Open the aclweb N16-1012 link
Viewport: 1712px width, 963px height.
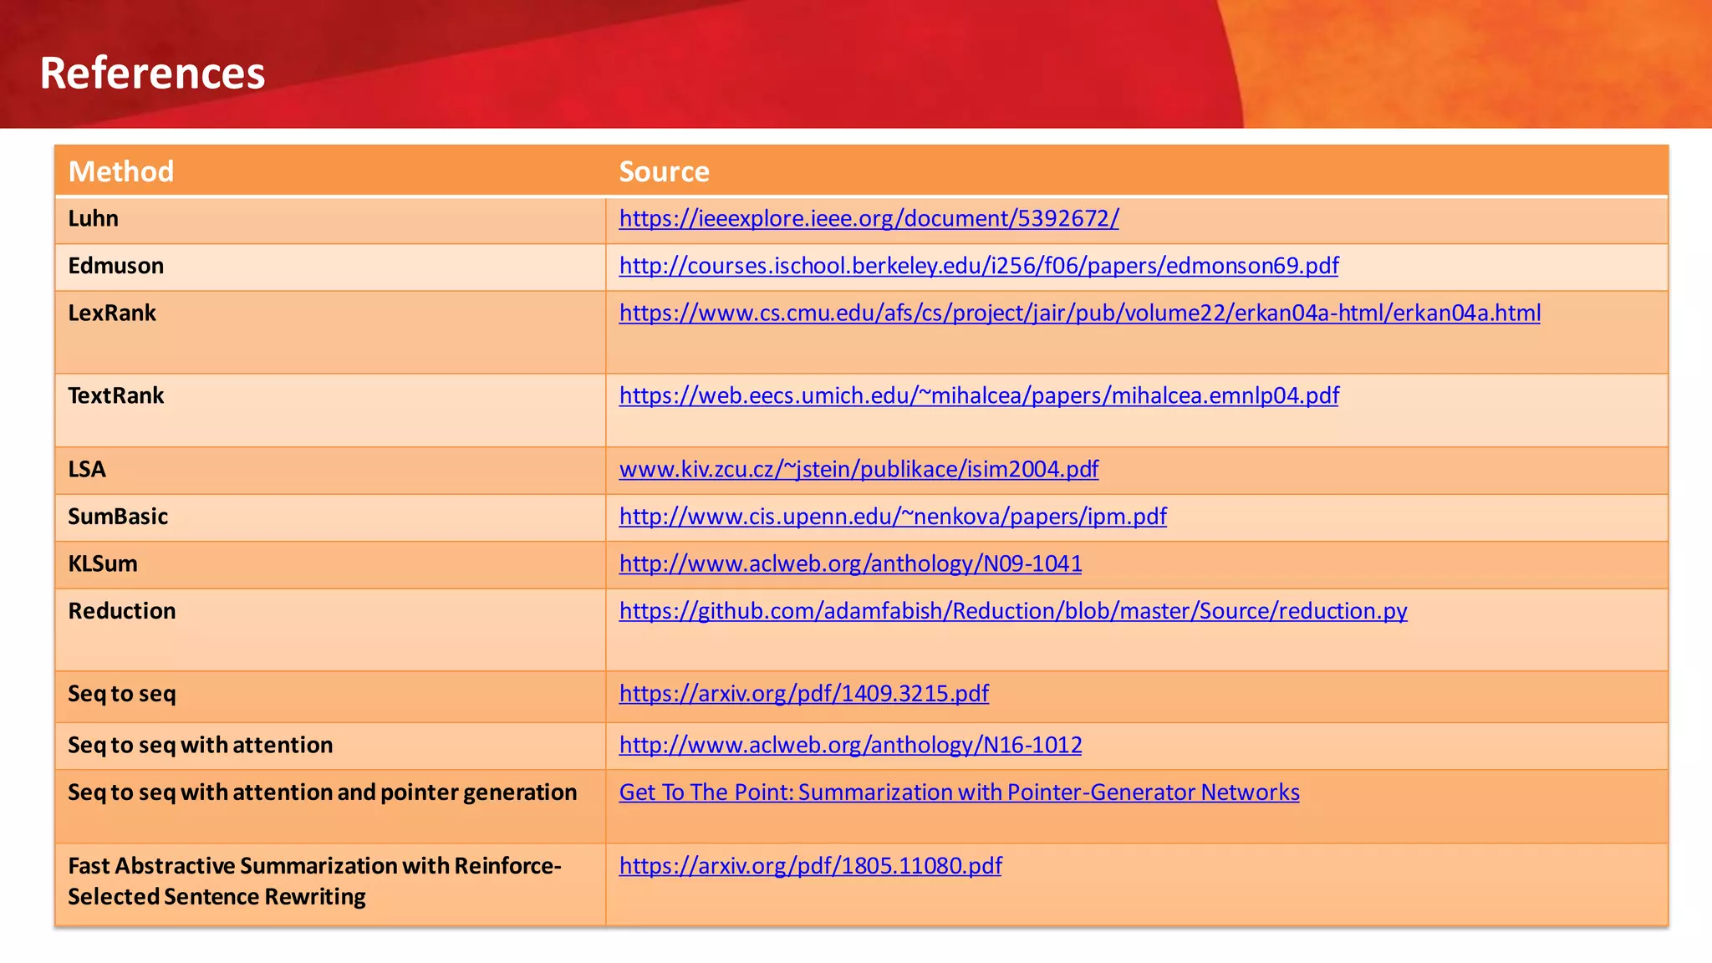(850, 745)
